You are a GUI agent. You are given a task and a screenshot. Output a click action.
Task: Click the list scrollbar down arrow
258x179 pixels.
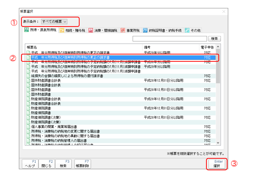218,143
